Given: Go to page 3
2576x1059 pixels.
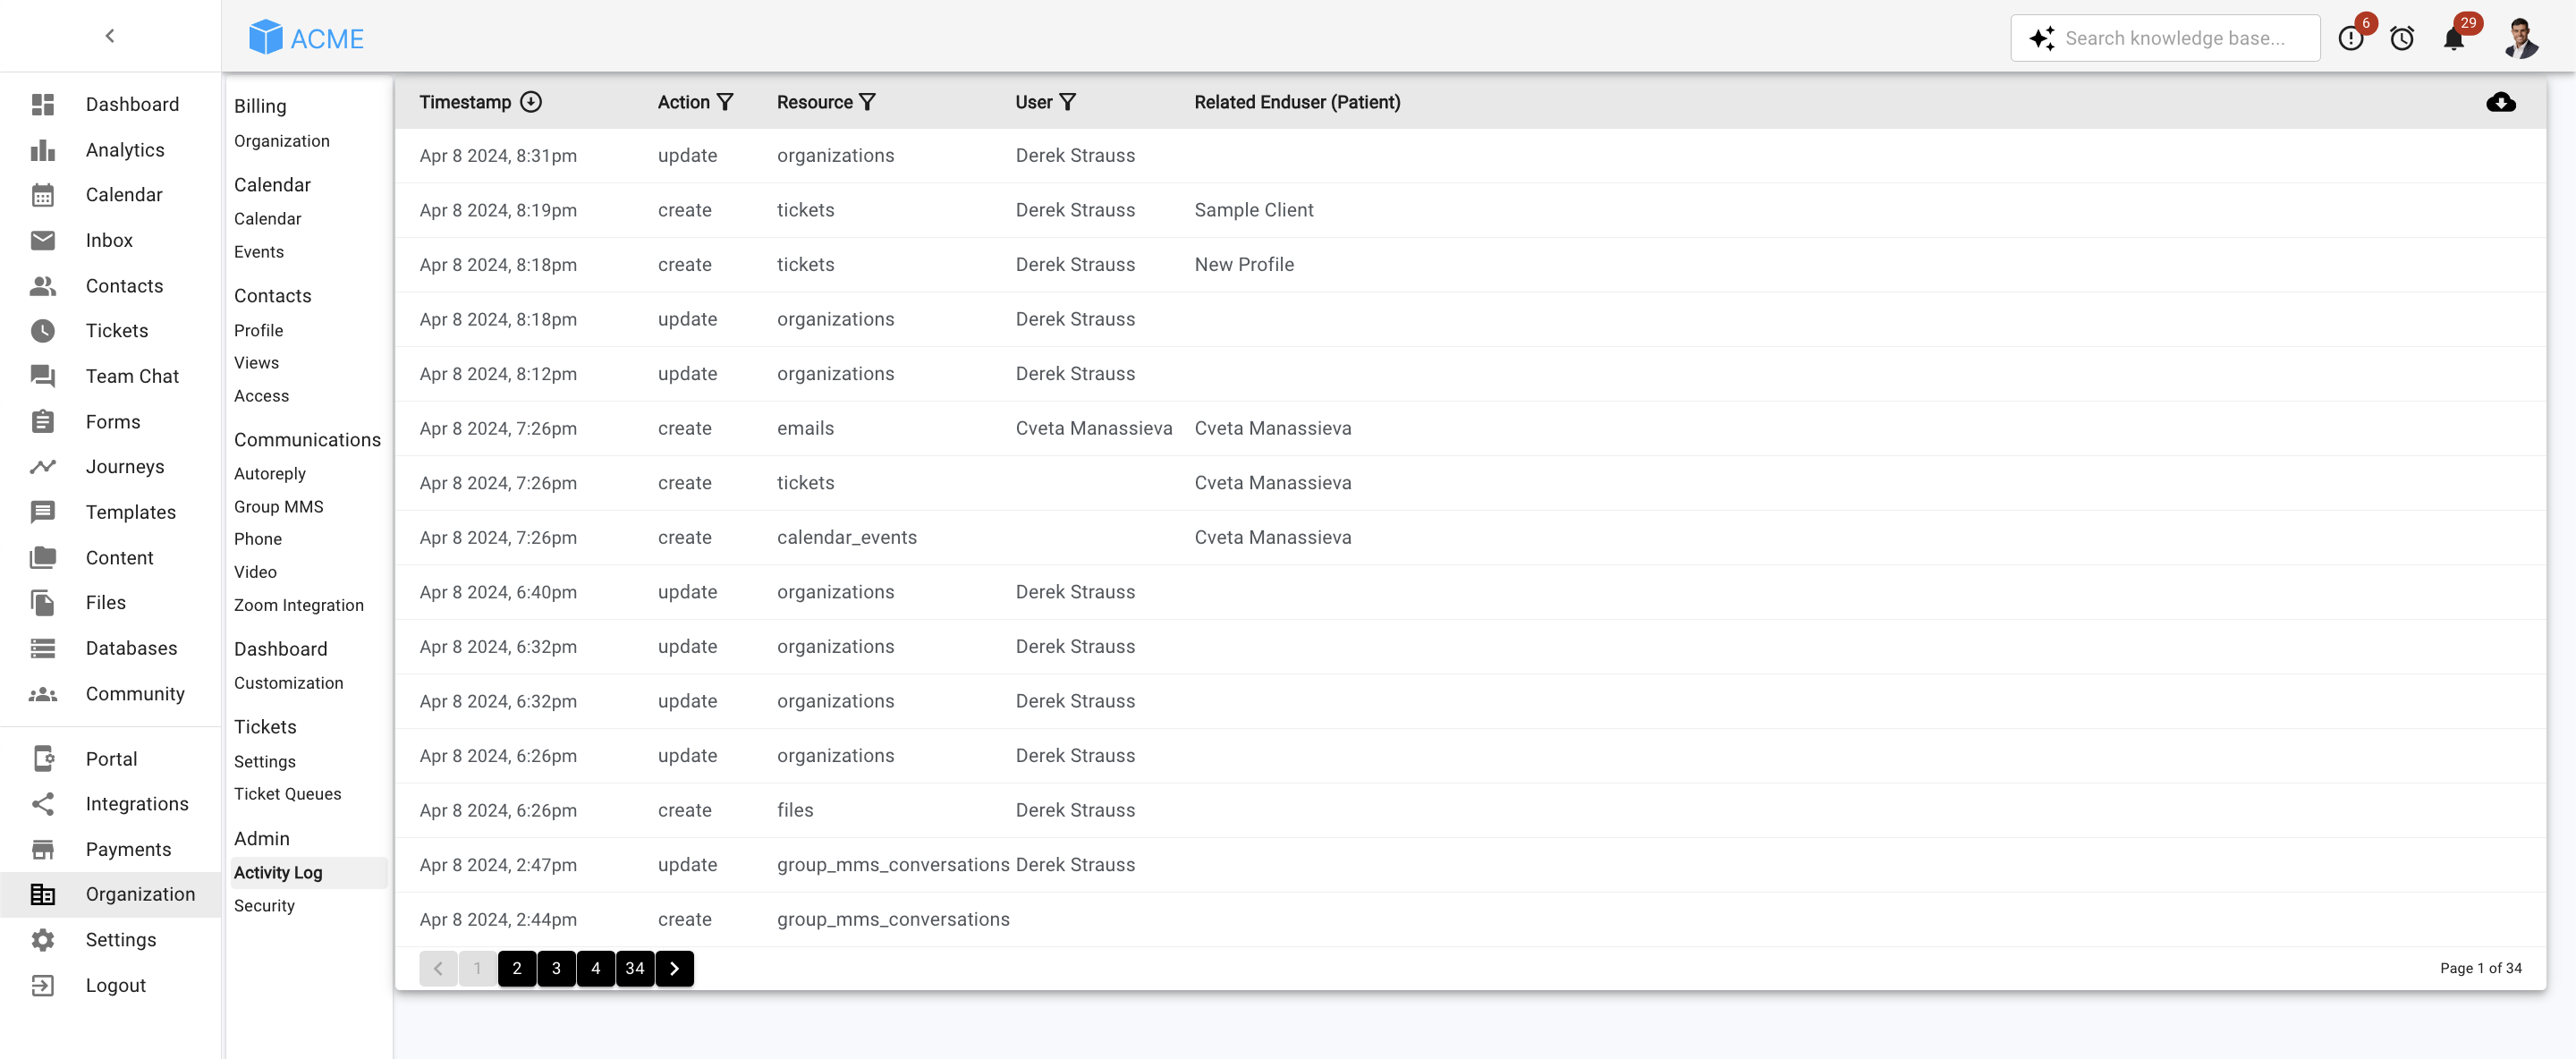Looking at the screenshot, I should [x=556, y=968].
